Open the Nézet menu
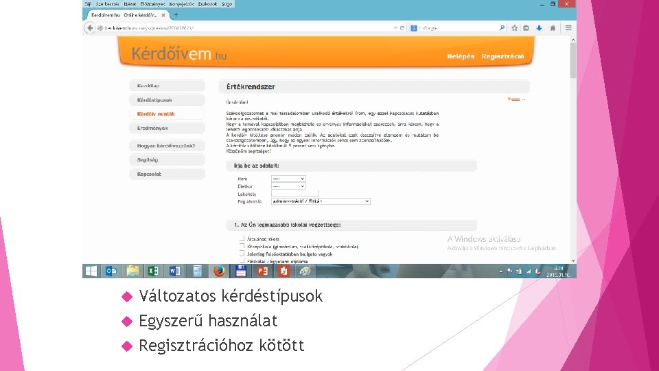The width and height of the screenshot is (659, 371). click(x=130, y=4)
